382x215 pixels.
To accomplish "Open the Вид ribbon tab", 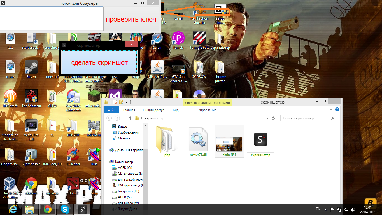I will [x=176, y=110].
